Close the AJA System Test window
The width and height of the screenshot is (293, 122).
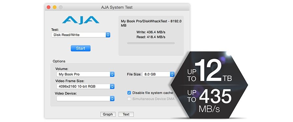coord(49,7)
